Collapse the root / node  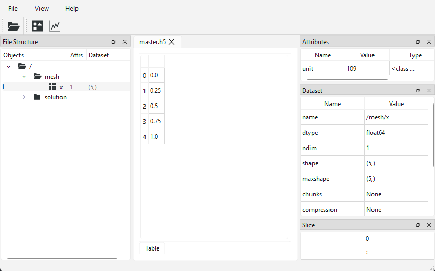[9, 66]
